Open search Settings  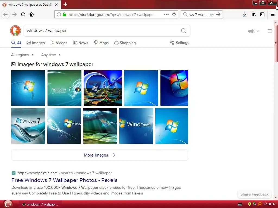pyautogui.click(x=179, y=43)
